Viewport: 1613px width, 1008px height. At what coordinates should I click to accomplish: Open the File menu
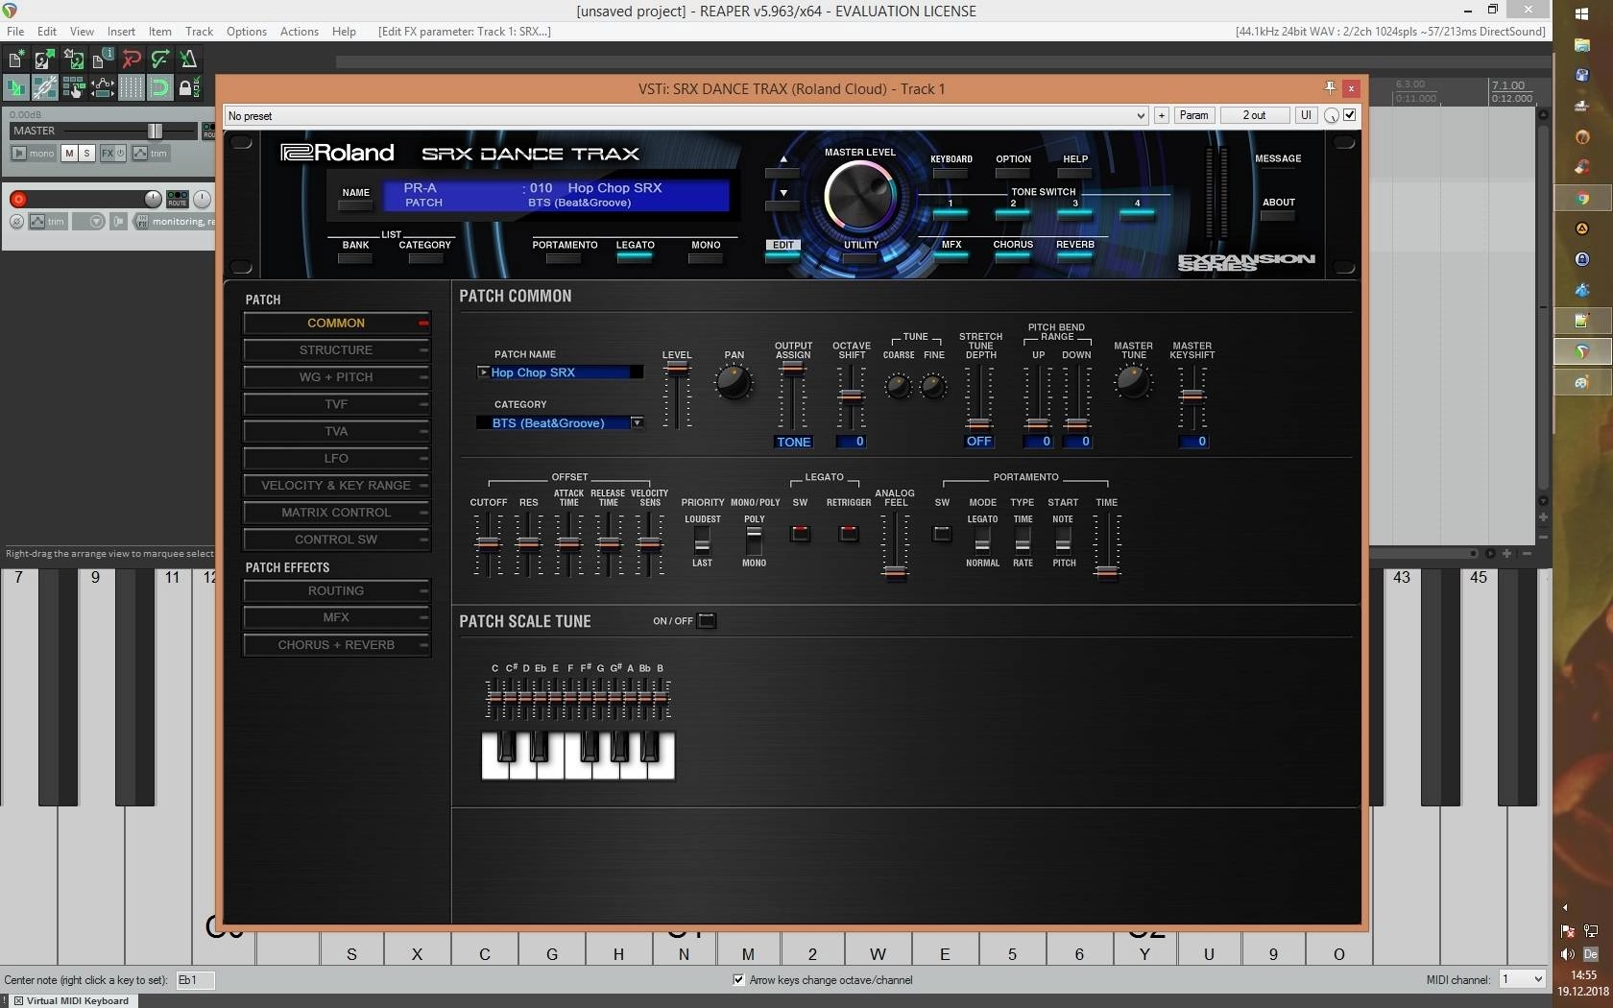pos(15,32)
